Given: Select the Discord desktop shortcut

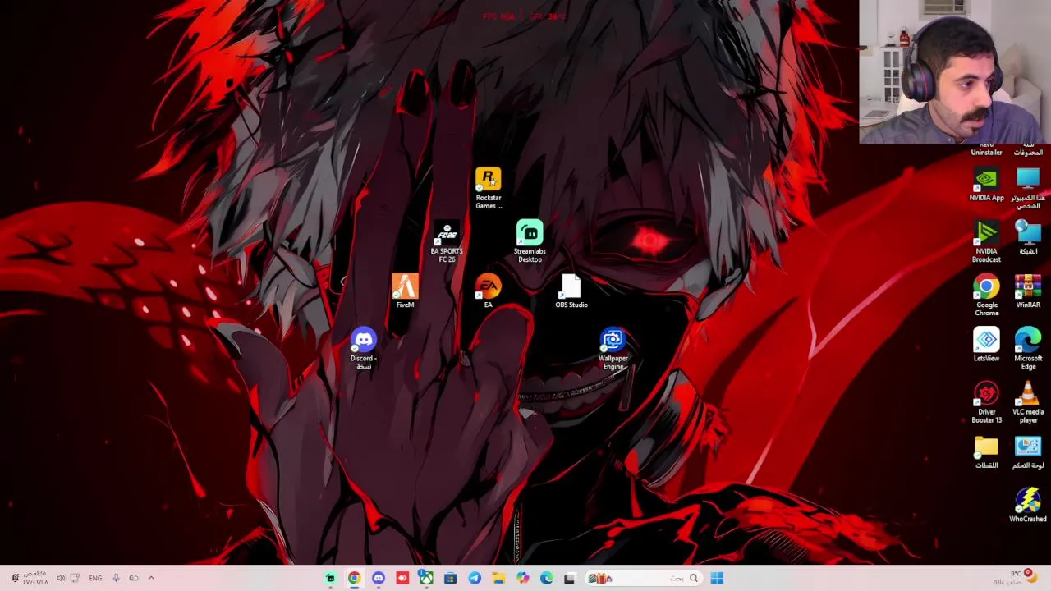Looking at the screenshot, I should pos(363,349).
